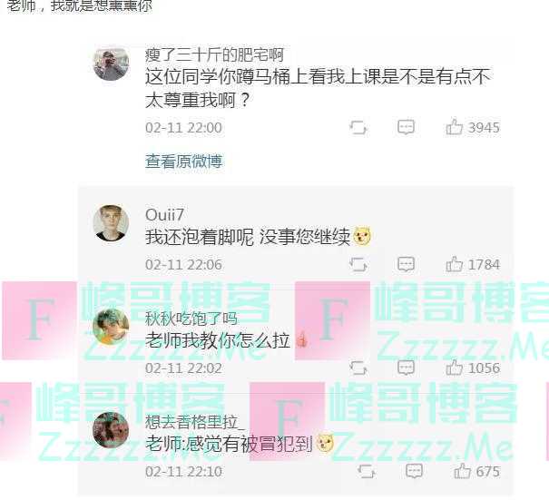Open reply box for Ouii7's comment

pyautogui.click(x=407, y=264)
